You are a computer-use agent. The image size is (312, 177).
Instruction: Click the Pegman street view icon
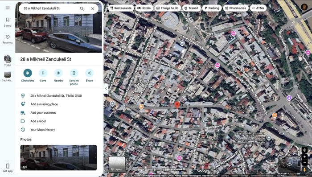pos(304,169)
